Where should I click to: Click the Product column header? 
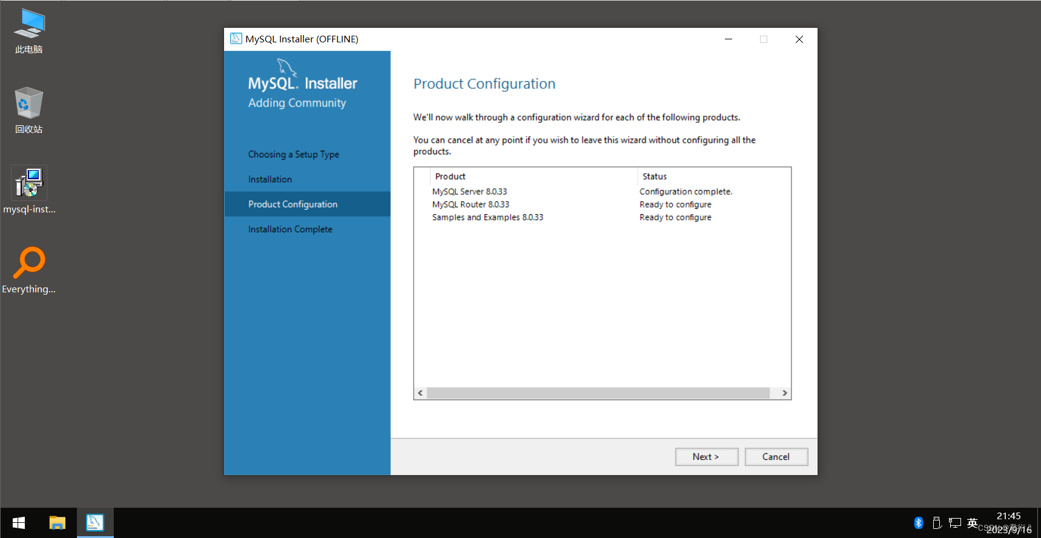click(533, 176)
